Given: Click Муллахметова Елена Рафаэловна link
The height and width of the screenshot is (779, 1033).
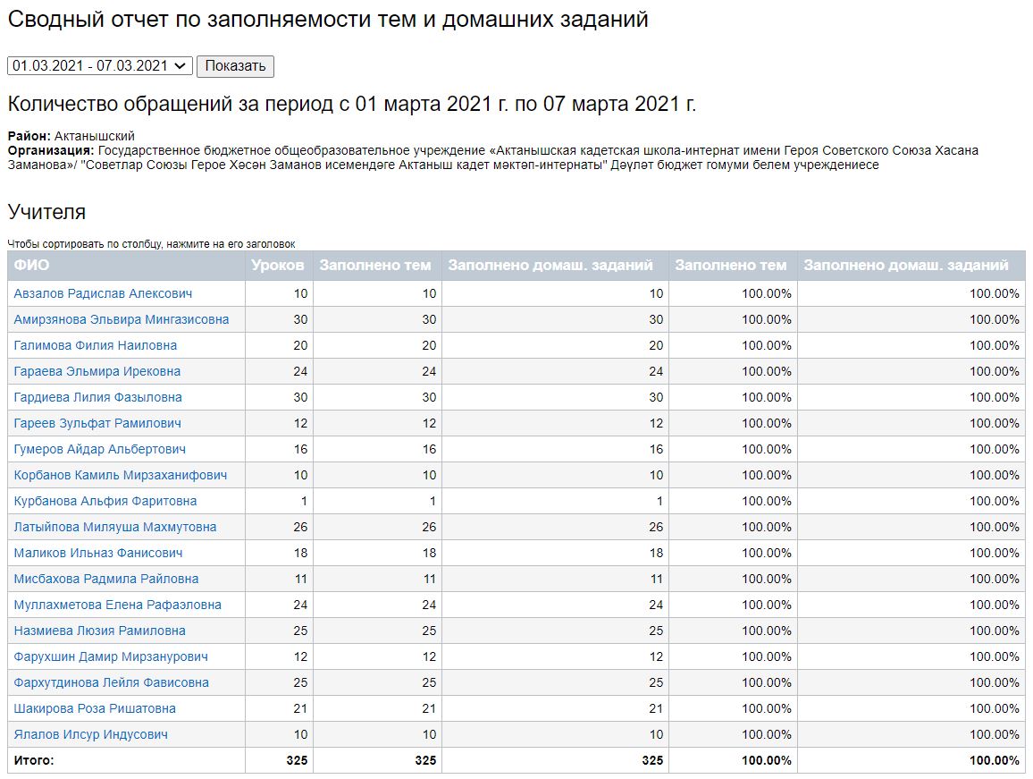Looking at the screenshot, I should click(118, 605).
